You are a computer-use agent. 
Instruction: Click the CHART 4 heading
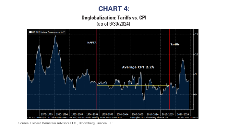(x=113, y=8)
